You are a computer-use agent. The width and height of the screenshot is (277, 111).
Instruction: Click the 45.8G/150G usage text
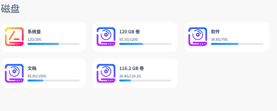point(37,76)
